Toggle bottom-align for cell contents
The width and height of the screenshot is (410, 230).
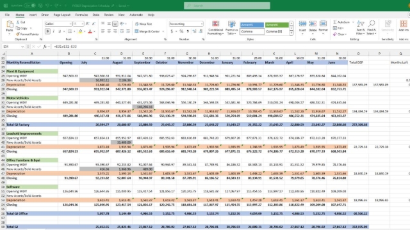(x=115, y=24)
